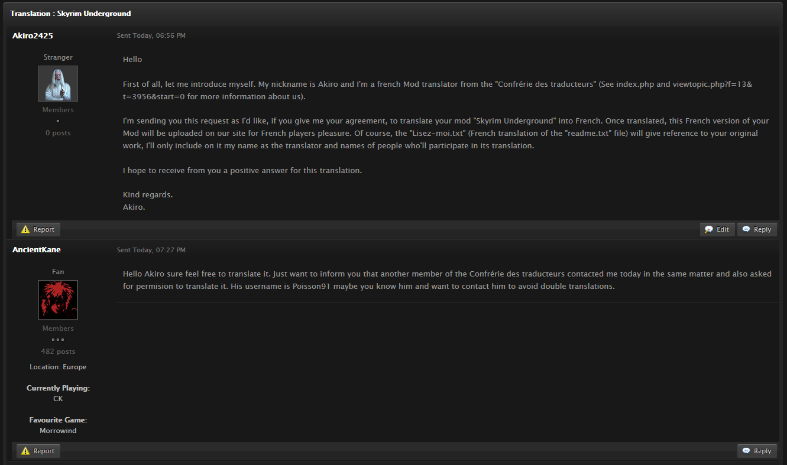Click the reply bubble icon in Akiro2425's message

click(x=746, y=229)
